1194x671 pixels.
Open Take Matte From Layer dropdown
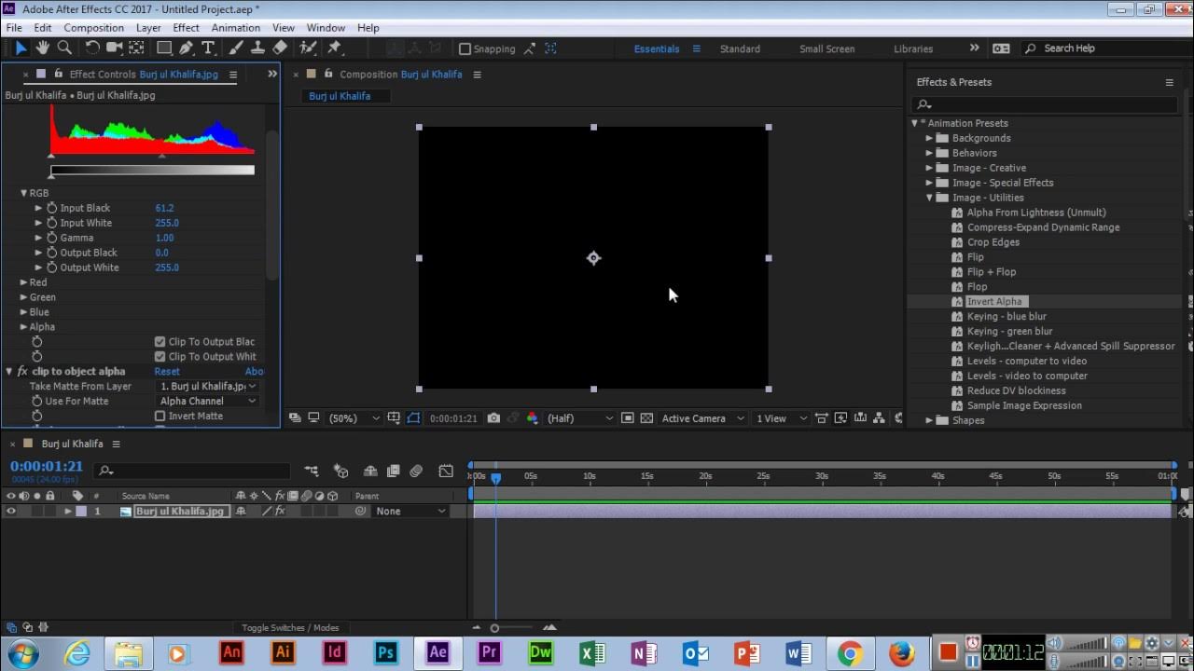(208, 386)
